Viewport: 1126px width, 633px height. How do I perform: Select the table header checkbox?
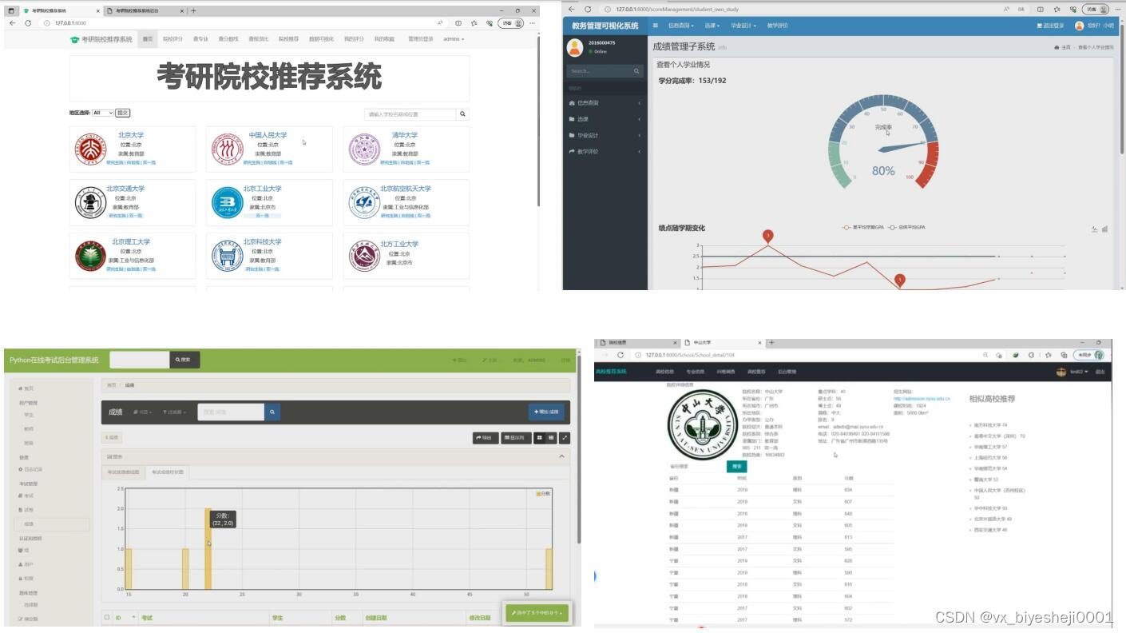pos(108,617)
